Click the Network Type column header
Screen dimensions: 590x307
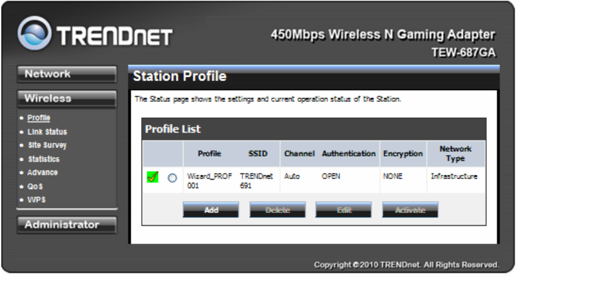[455, 154]
